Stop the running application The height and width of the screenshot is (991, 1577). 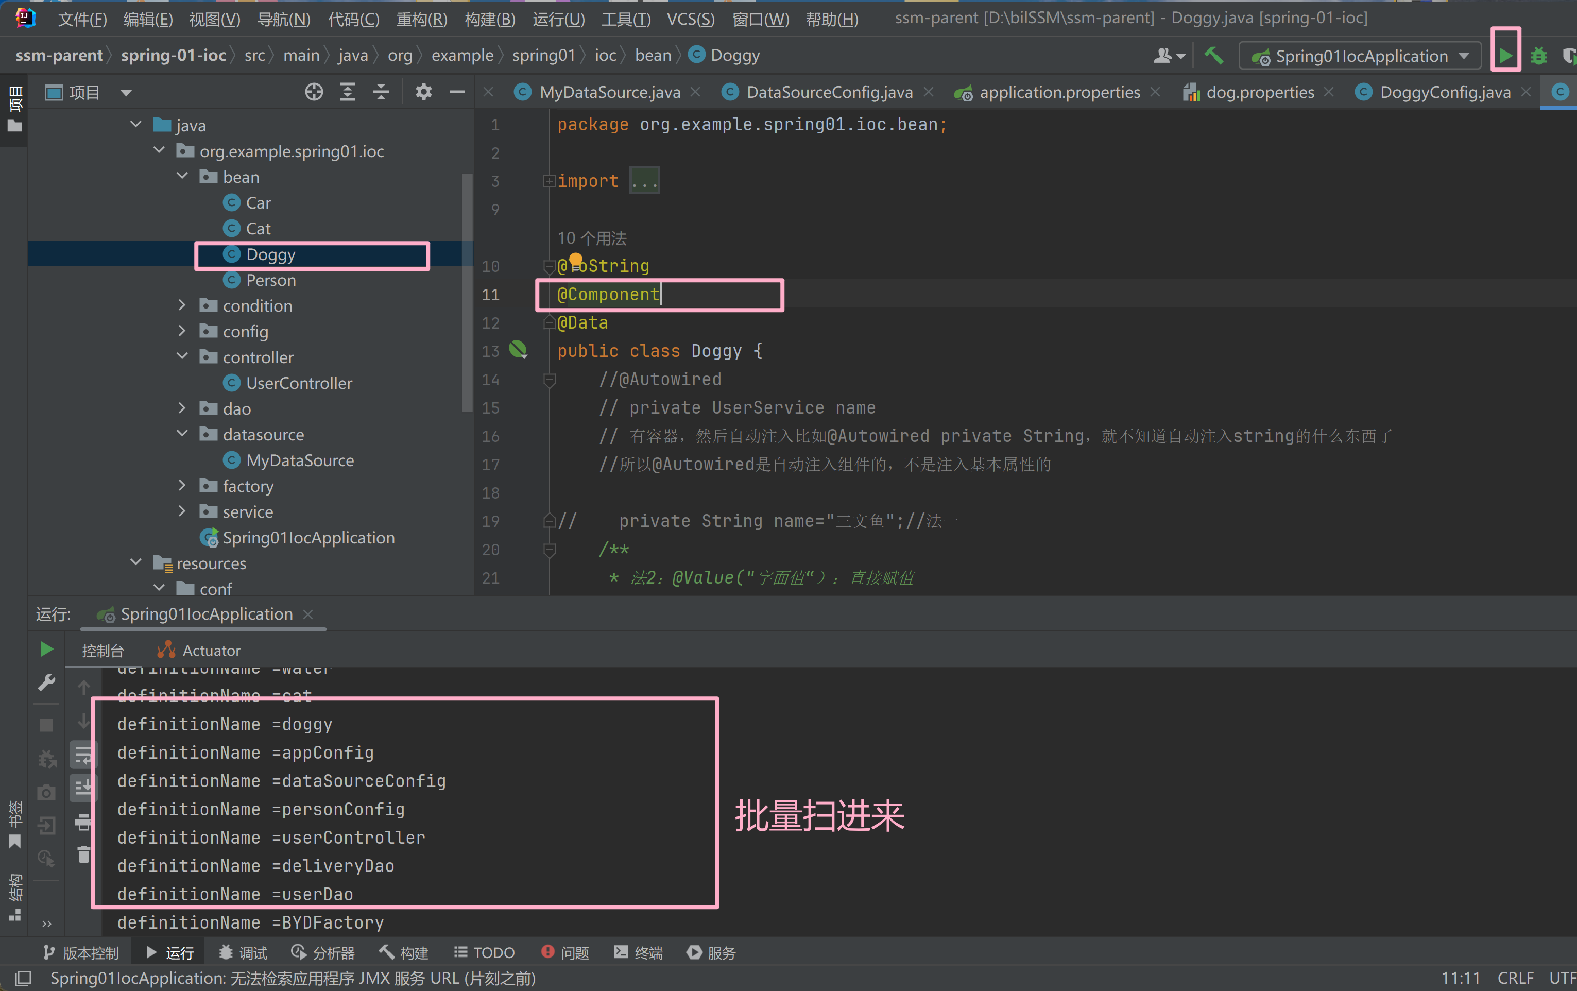point(46,724)
